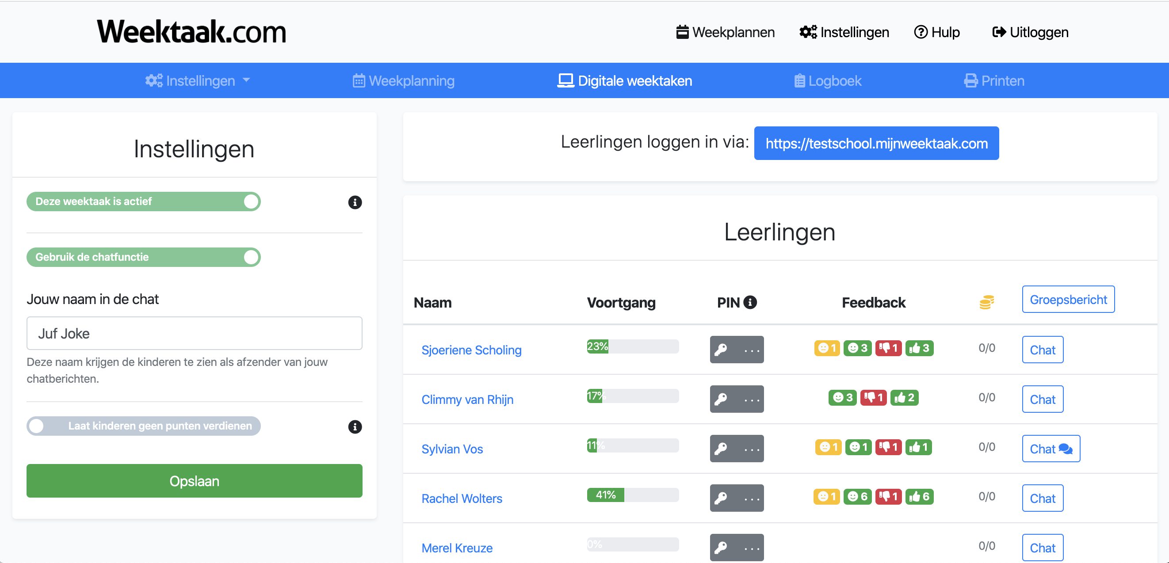Click the info icon beside 'Laat kinderen geen punten verdienen'
1169x563 pixels.
click(x=355, y=427)
